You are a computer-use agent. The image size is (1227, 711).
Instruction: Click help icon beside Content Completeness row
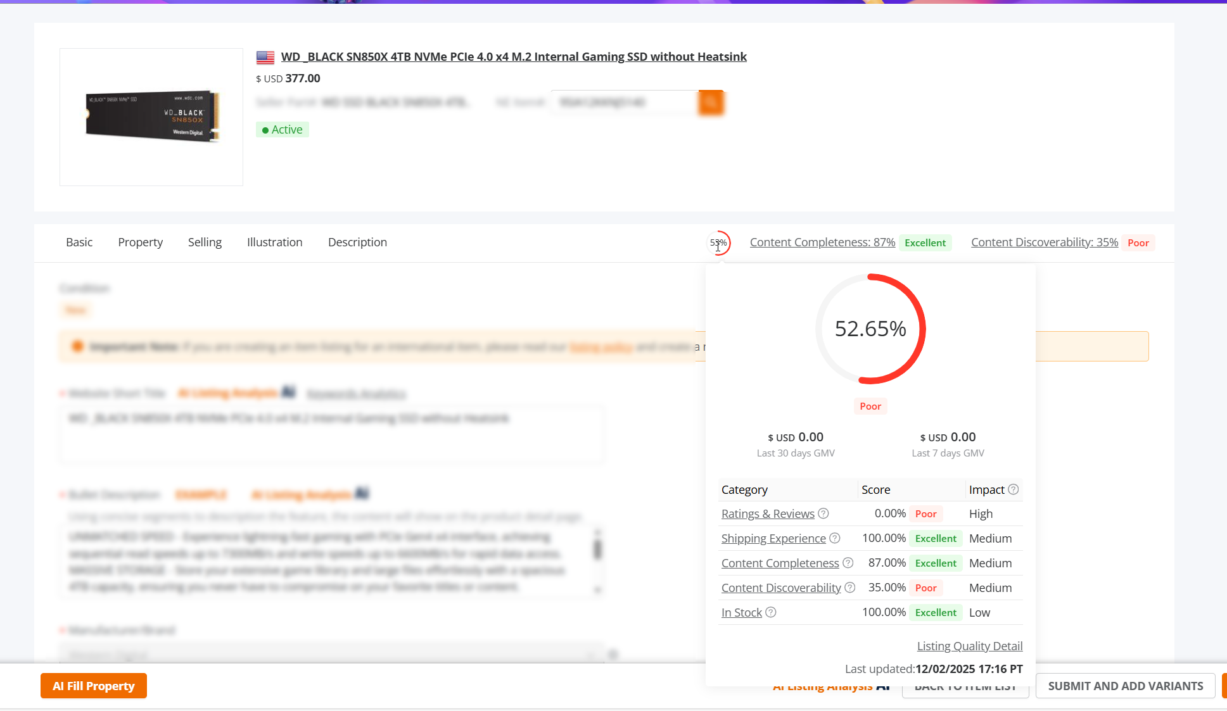[848, 563]
